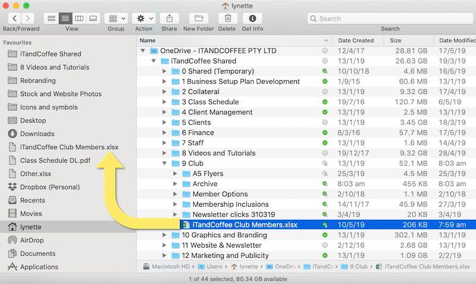
Task: Click 9 Club in path bar
Action: click(354, 267)
